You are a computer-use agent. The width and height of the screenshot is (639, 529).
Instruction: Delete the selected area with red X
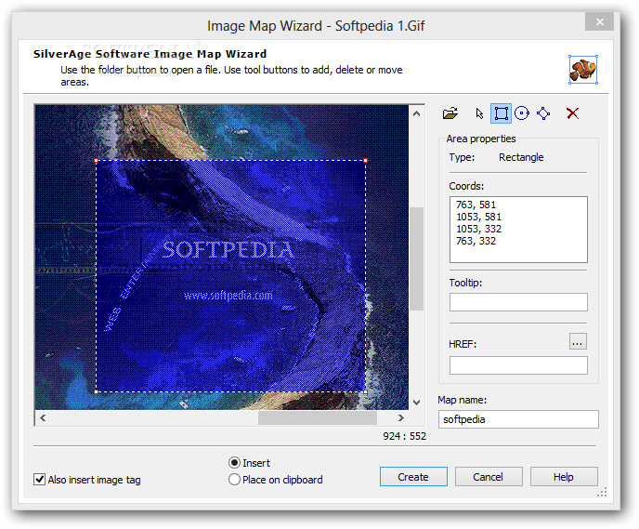[x=572, y=113]
